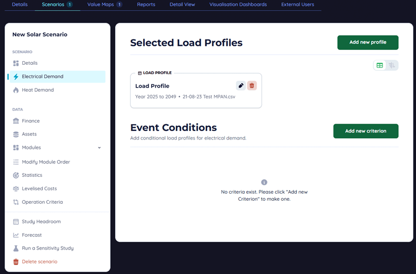Open the Detail View tab
The image size is (416, 274).
pos(182,4)
